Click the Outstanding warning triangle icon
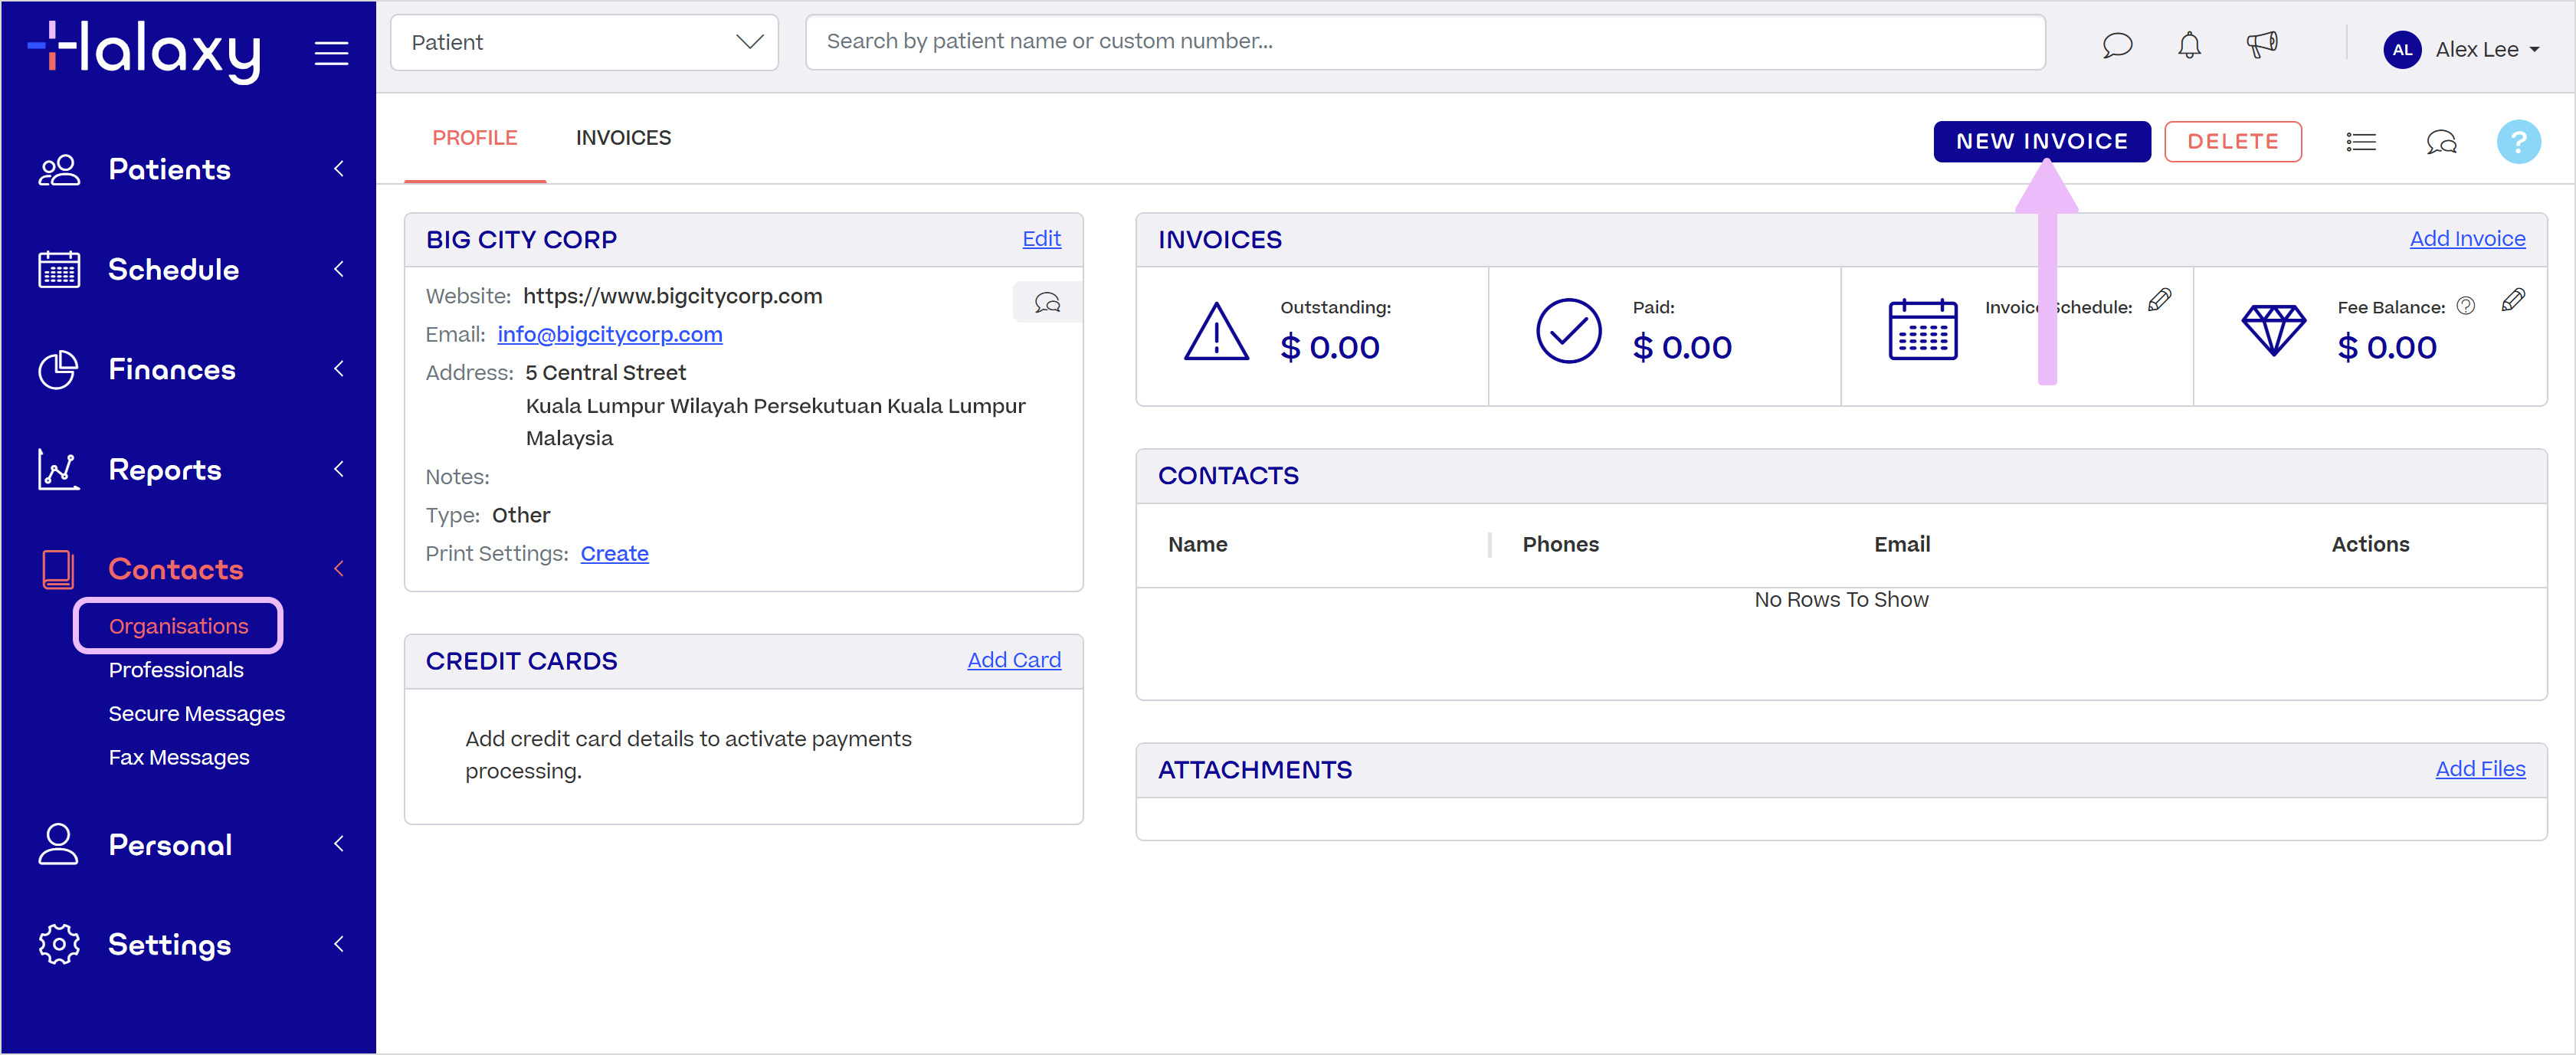This screenshot has height=1055, width=2576. tap(1216, 332)
